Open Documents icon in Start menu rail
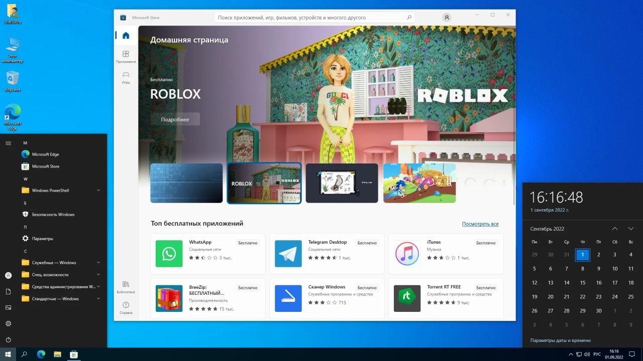This screenshot has width=643, height=361. [x=8, y=291]
